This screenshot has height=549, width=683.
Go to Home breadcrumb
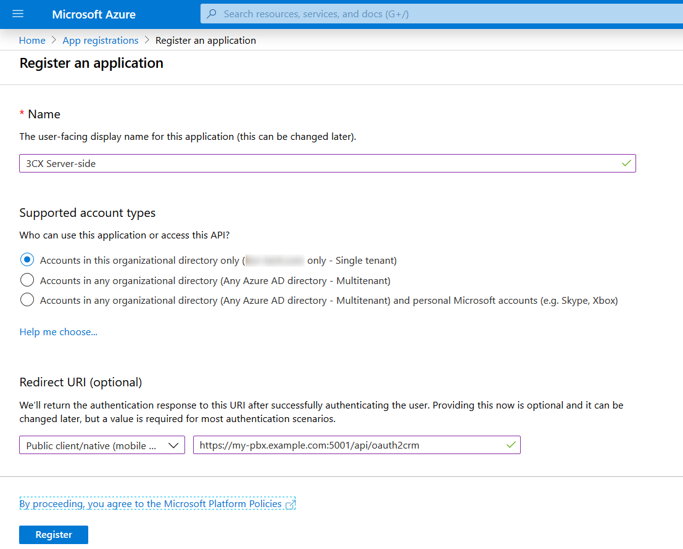point(32,41)
